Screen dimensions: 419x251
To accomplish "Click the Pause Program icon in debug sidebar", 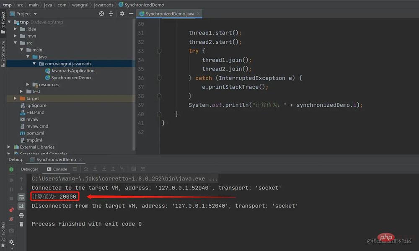I will pos(11,189).
